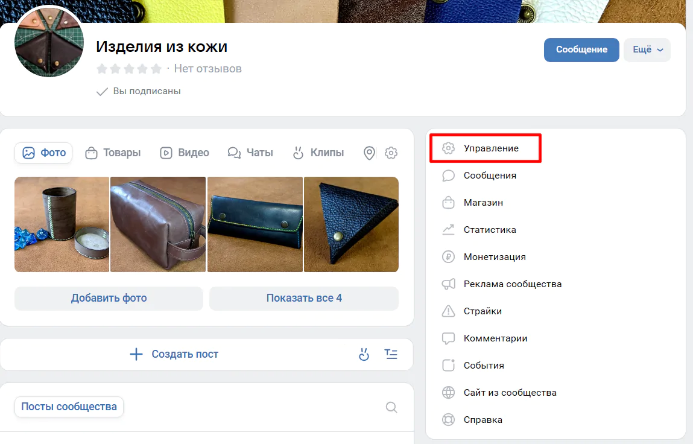
Task: Click the Страйки warning triangle icon
Action: [448, 311]
